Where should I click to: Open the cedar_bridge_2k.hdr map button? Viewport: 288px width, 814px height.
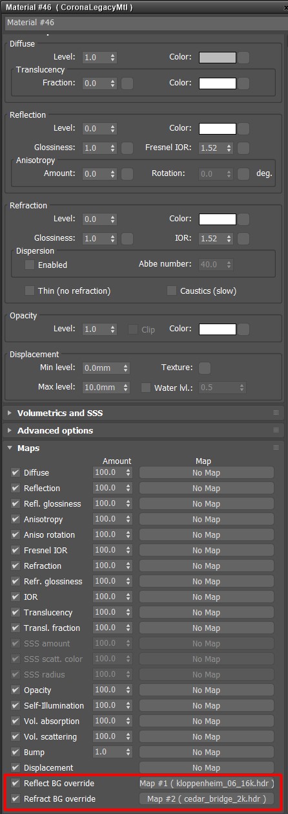[x=207, y=799]
